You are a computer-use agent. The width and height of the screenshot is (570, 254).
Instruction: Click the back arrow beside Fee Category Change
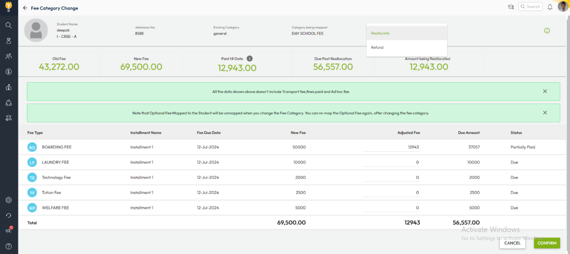(x=25, y=8)
